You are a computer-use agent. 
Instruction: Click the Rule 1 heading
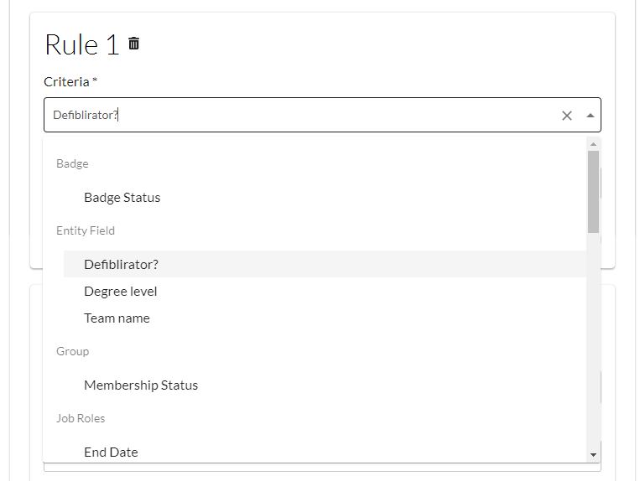point(81,44)
